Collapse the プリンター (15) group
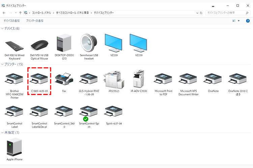Image resolution: width=253 pixels, height=168 pixels. pyautogui.click(x=2, y=64)
